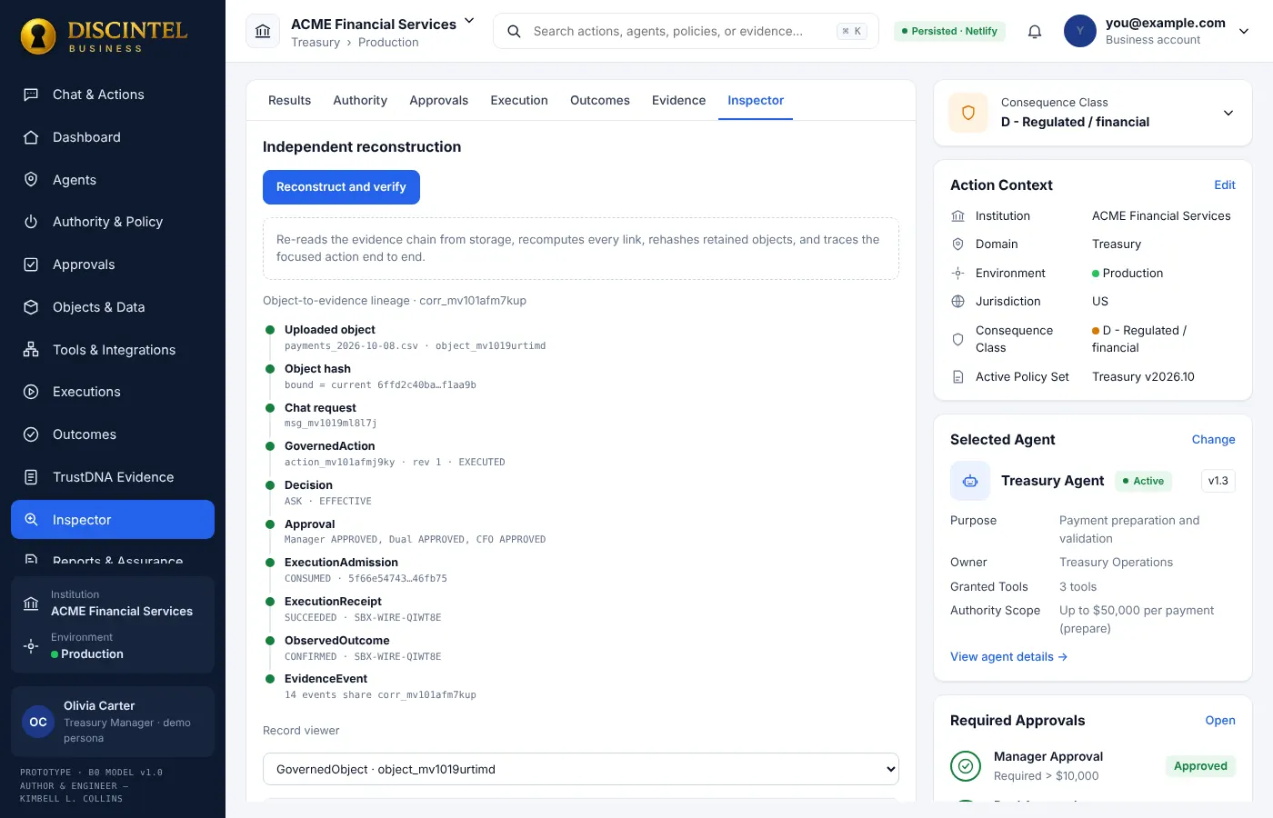Open the Dashboard home icon

(31, 137)
